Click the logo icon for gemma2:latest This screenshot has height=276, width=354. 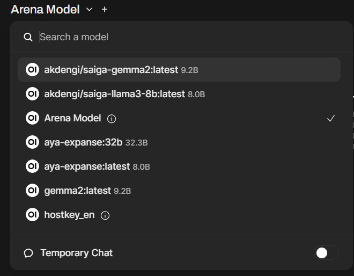pyautogui.click(x=32, y=191)
